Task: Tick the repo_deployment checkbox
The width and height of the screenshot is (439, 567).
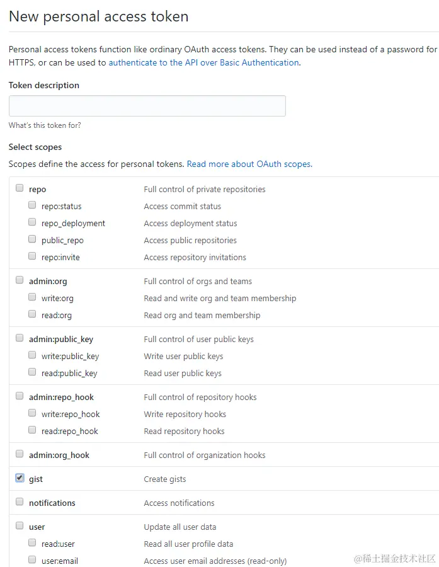Action: tap(32, 222)
